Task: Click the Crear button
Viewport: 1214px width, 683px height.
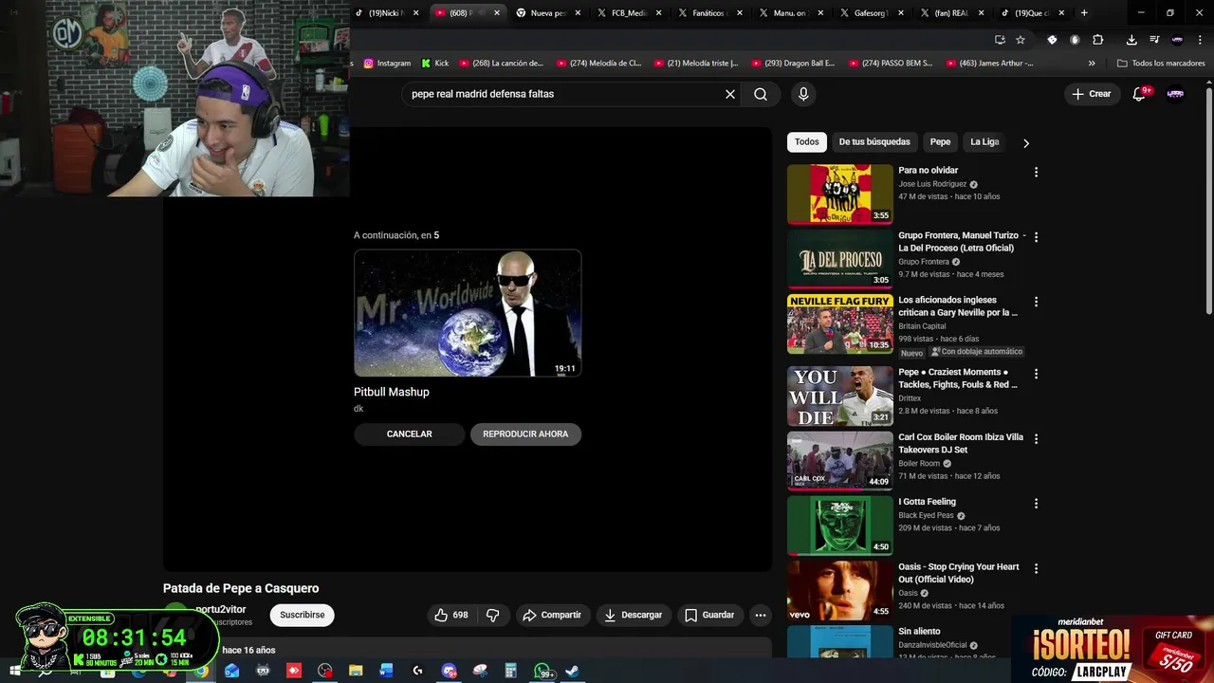Action: [1091, 94]
